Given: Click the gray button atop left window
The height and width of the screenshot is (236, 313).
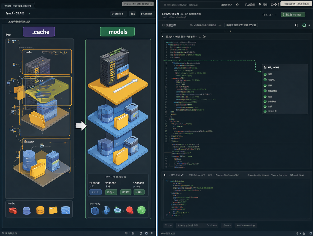Looking at the screenshot, I should point(138,4).
